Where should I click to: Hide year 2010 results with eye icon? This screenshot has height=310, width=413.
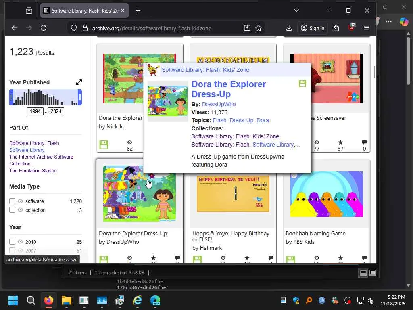click(20, 242)
